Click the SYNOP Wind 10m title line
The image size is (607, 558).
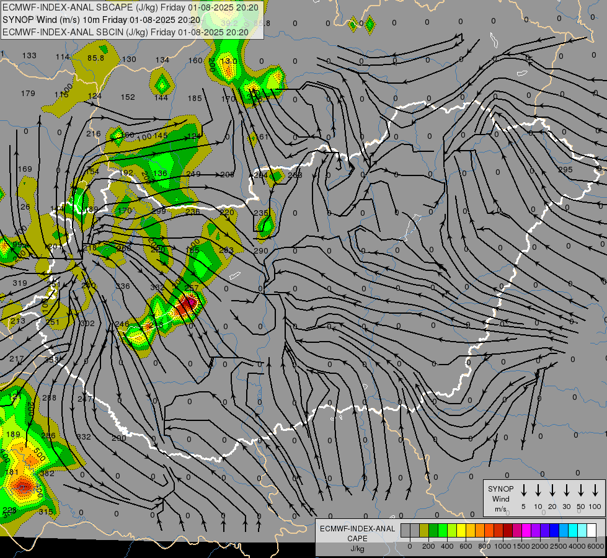[102, 20]
